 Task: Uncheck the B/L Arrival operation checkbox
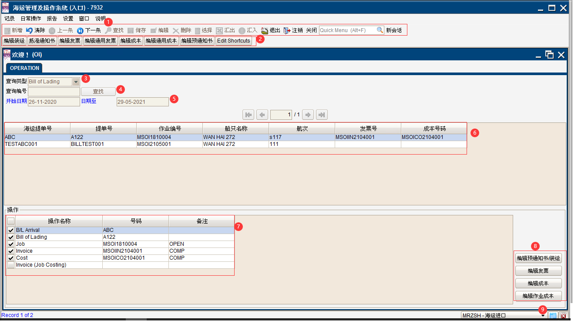[11, 230]
